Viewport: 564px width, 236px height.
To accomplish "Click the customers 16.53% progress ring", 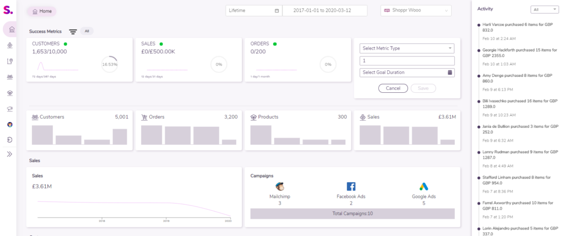I will (110, 64).
